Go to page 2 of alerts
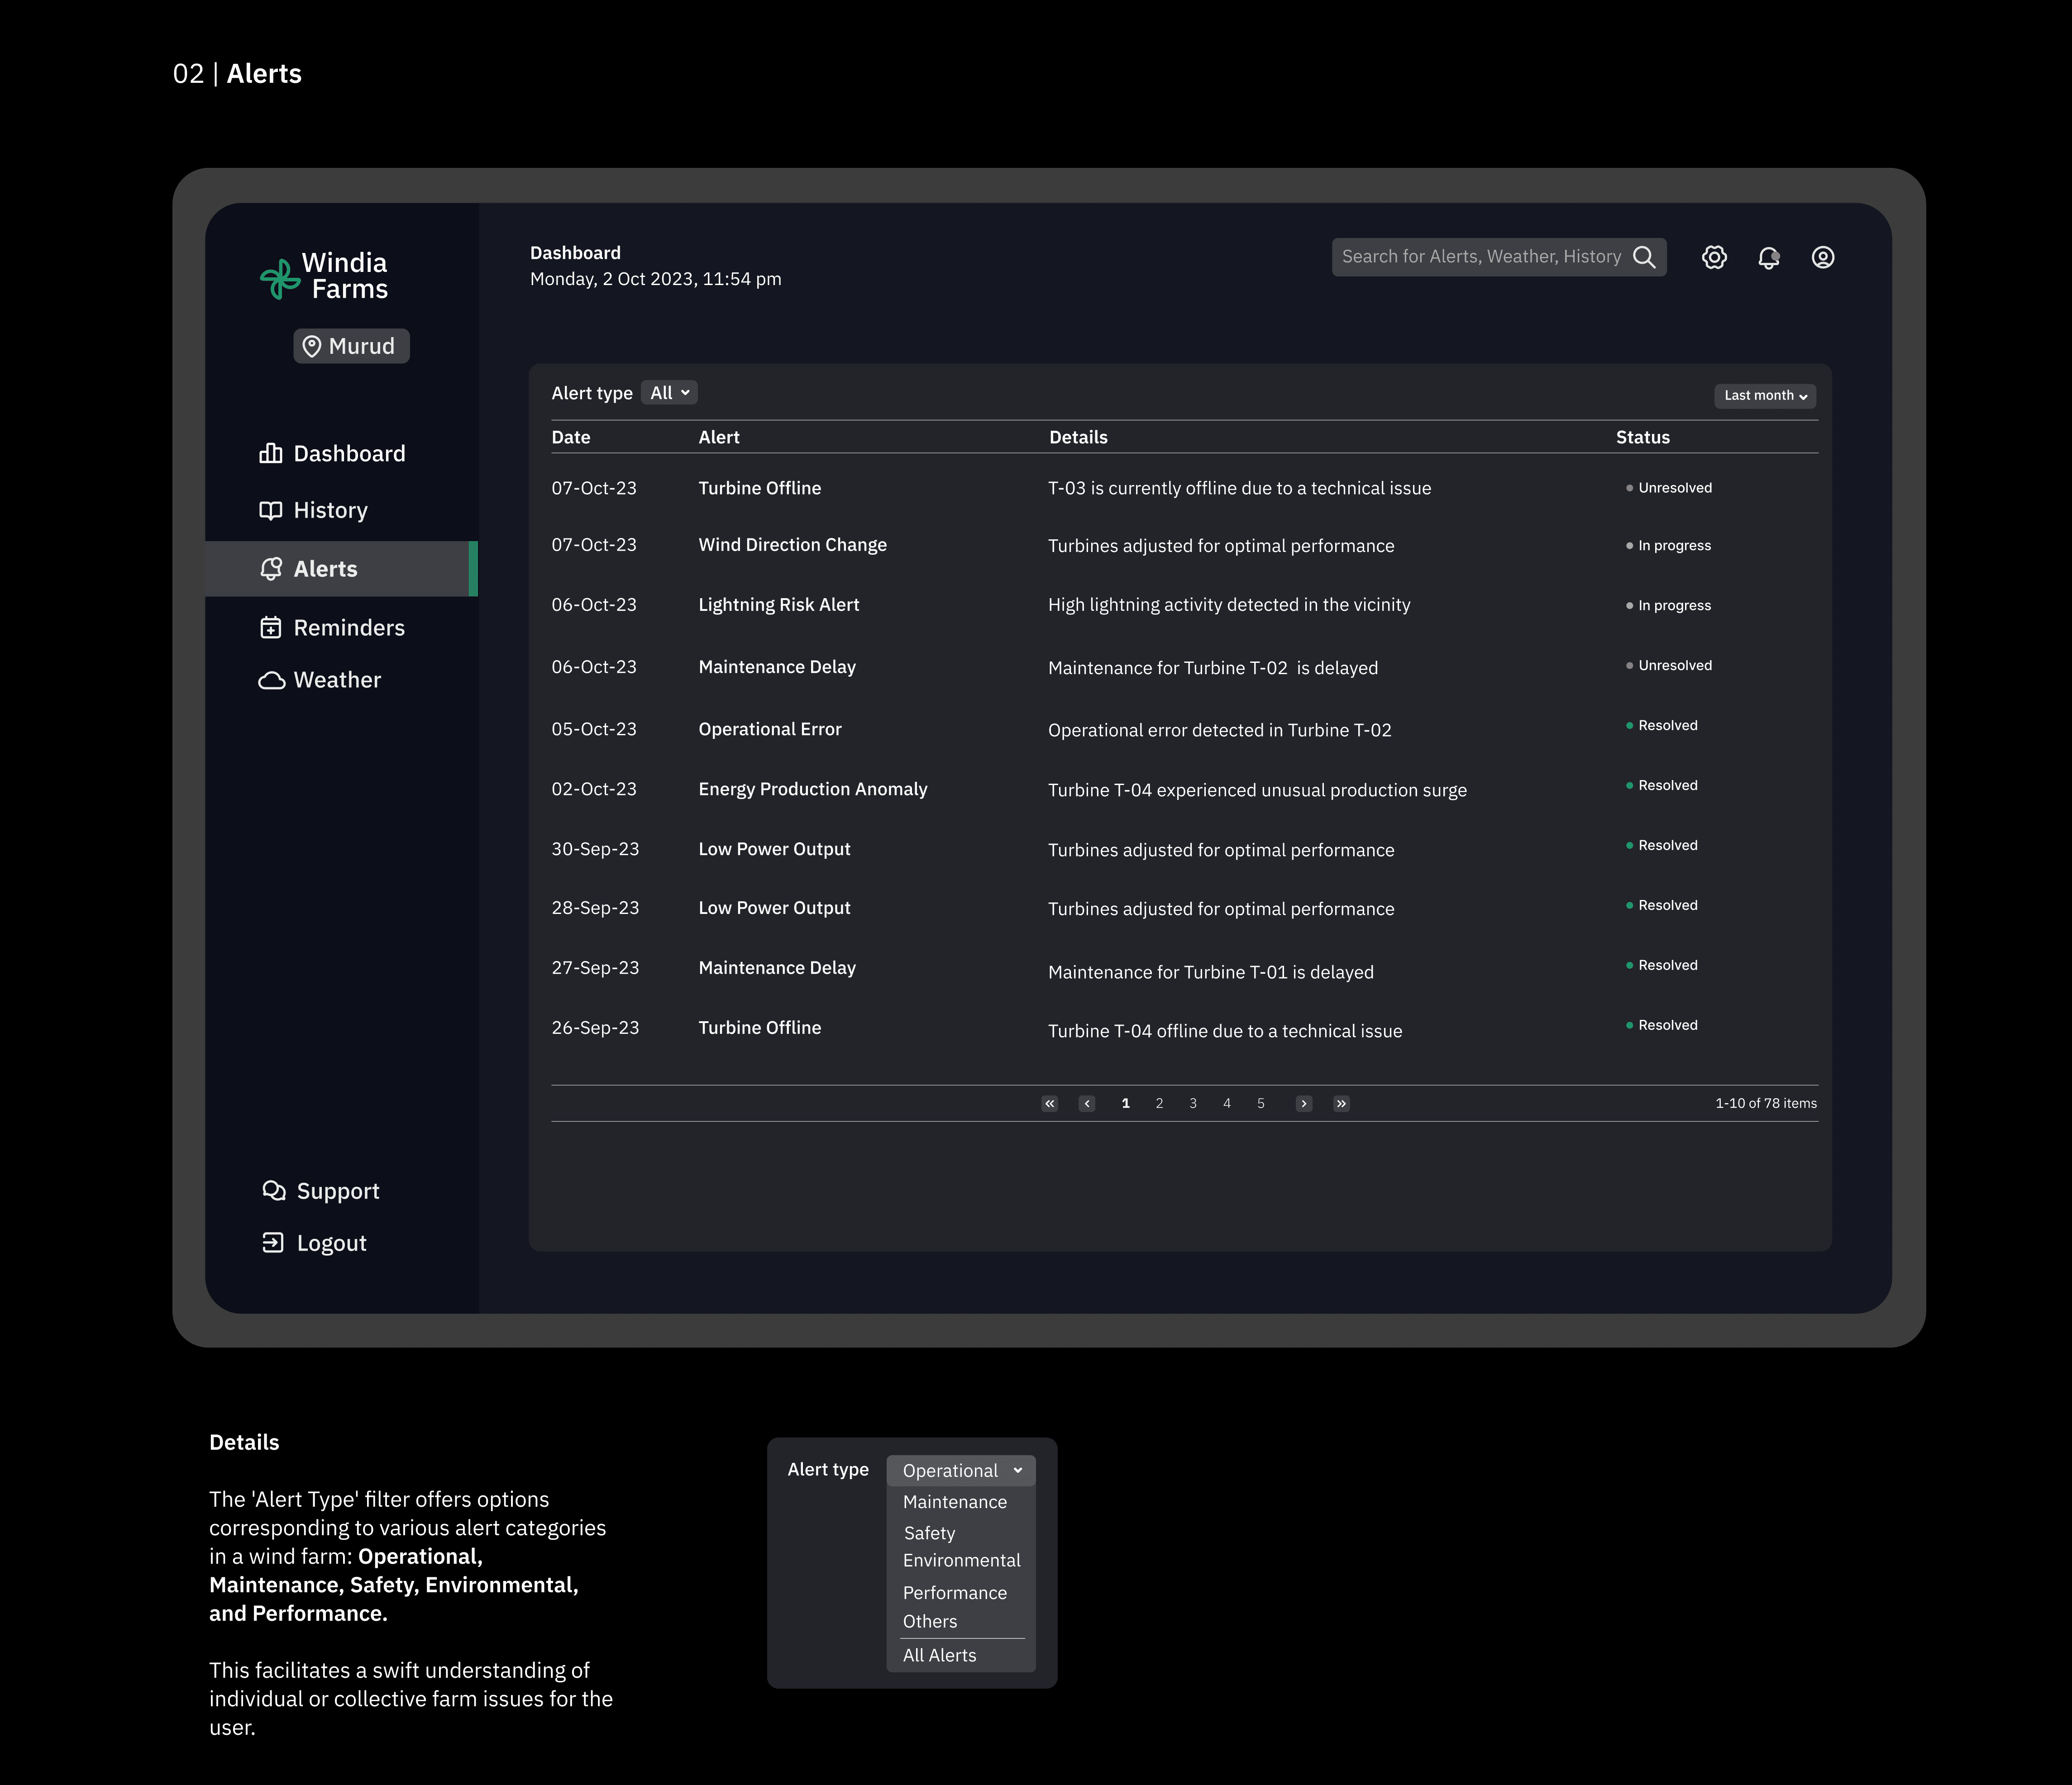Image resolution: width=2072 pixels, height=1785 pixels. coord(1159,1104)
